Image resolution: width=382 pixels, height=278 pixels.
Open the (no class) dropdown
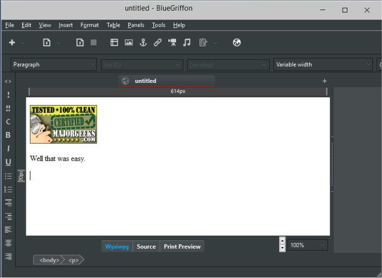[228, 65]
